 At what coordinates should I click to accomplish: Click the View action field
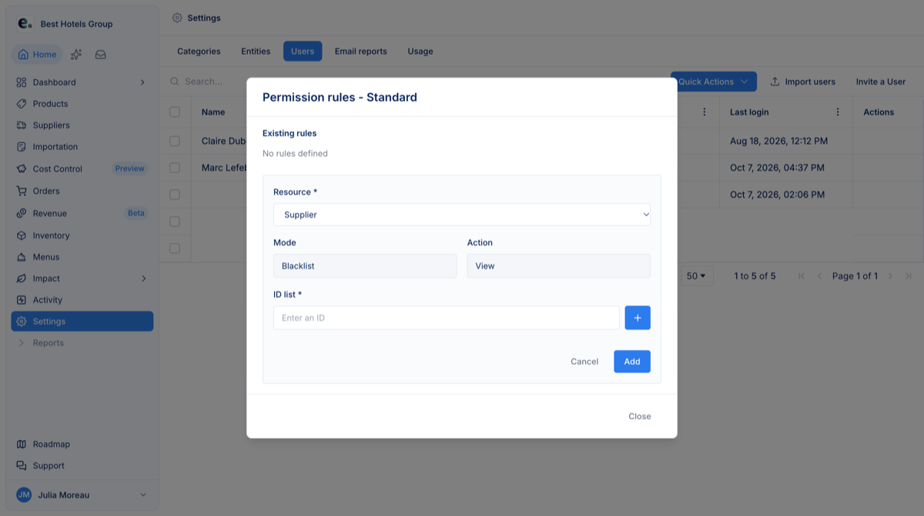559,266
